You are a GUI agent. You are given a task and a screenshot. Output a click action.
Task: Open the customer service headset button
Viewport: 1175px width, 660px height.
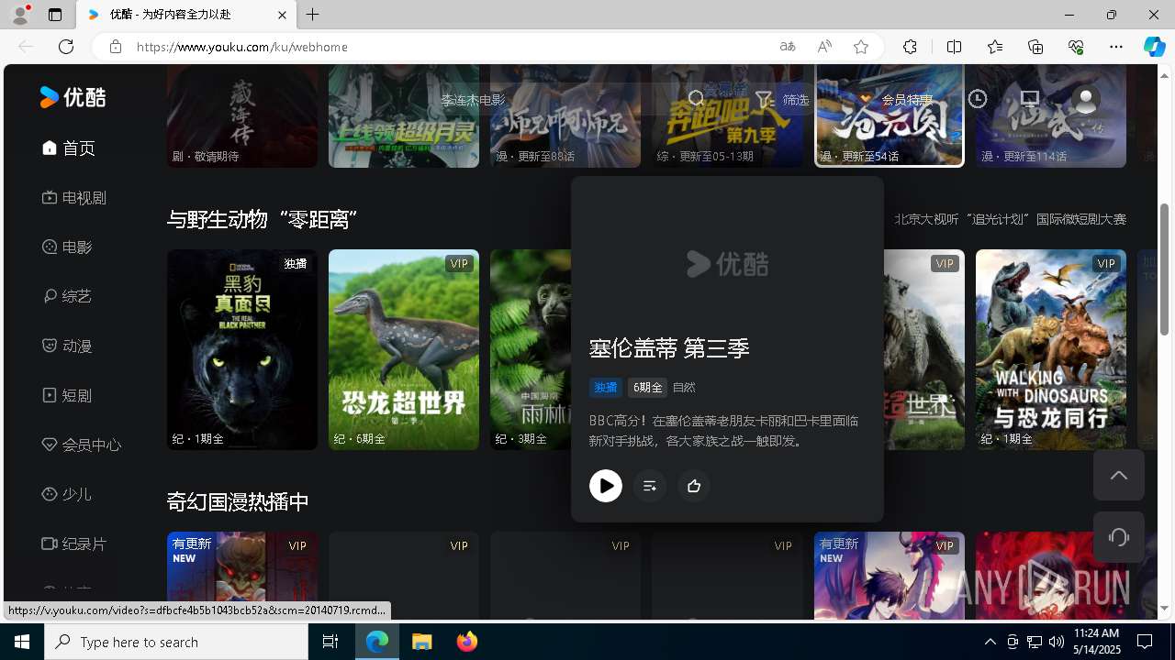tap(1119, 537)
